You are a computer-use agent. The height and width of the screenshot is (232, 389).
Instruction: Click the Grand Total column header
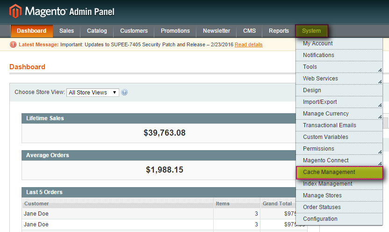click(x=278, y=203)
